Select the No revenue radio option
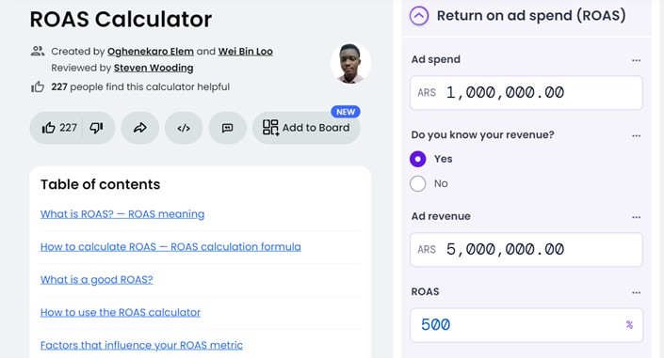Viewport: 664px width, 358px height. point(418,183)
